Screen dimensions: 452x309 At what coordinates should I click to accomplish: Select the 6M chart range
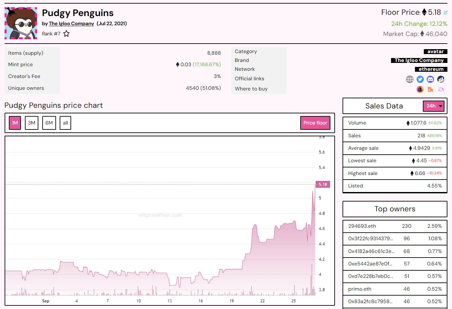point(49,123)
